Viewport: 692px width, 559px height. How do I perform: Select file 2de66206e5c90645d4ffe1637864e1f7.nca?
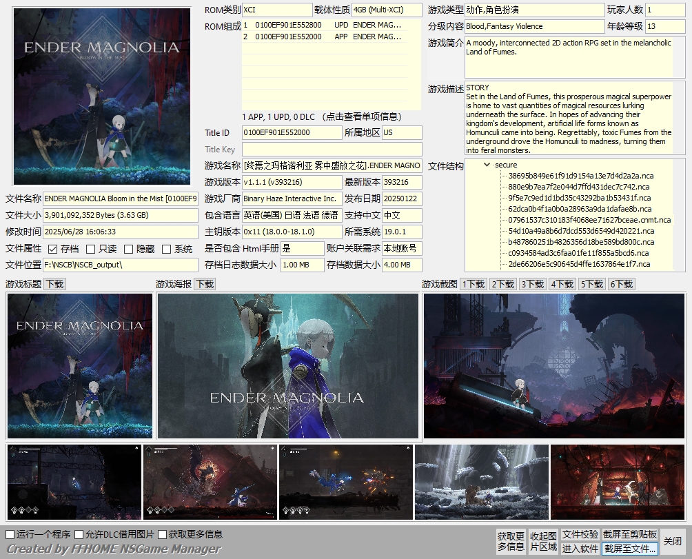(x=579, y=264)
